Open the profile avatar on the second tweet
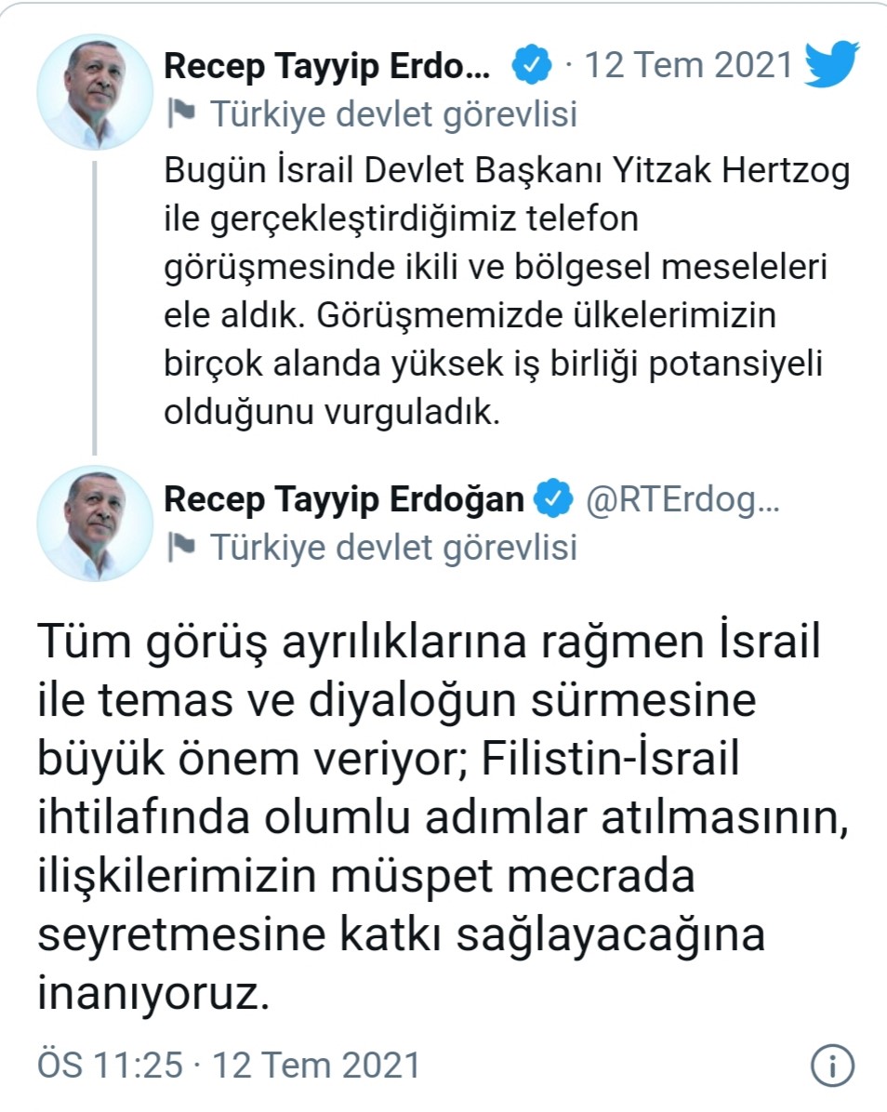Viewport: 887px width, 1112px height. 94,523
